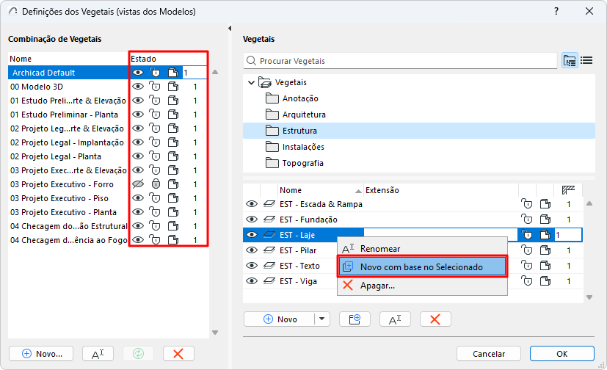The width and height of the screenshot is (607, 370).
Task: Open the Novo button dropdown arrow
Action: pos(322,319)
